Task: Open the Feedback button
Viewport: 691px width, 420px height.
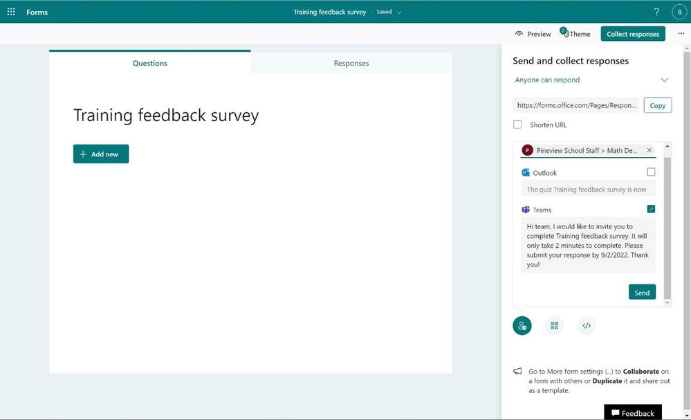Action: [x=633, y=412]
